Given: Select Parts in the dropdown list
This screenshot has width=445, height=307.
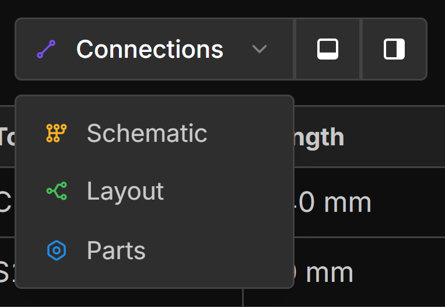Looking at the screenshot, I should (116, 250).
